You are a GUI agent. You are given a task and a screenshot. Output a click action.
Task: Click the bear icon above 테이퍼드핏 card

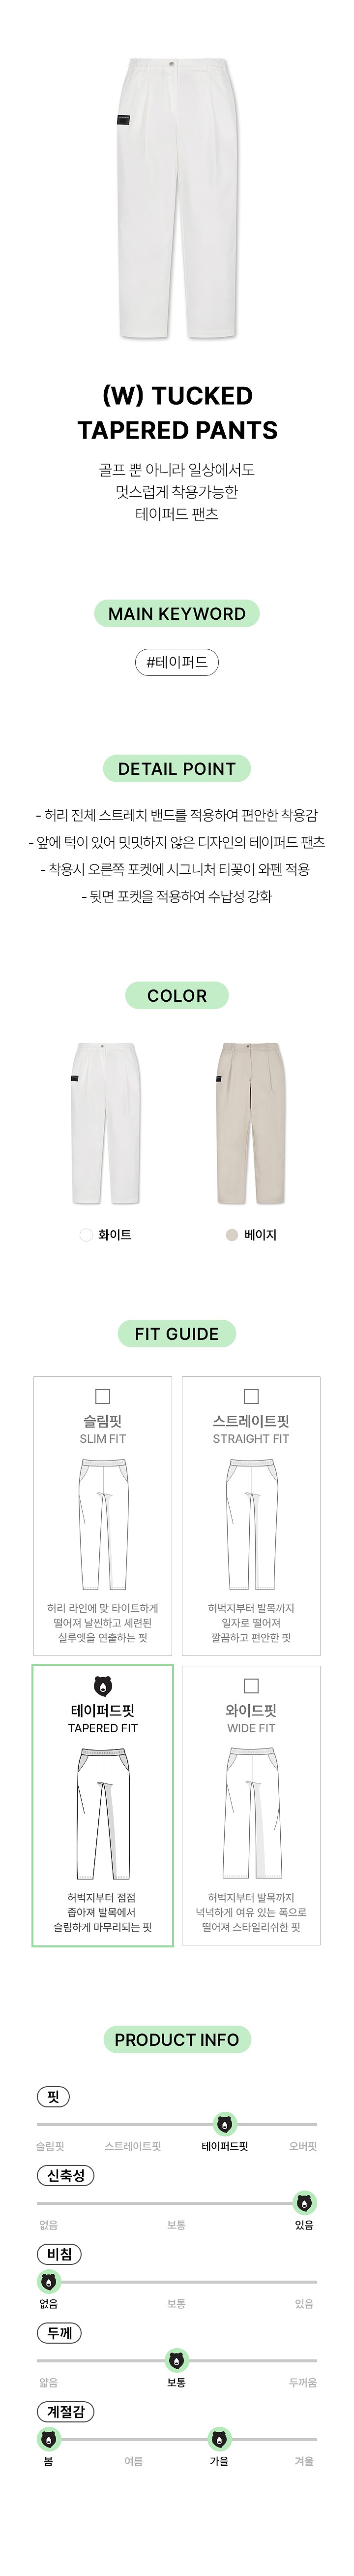[102, 1687]
